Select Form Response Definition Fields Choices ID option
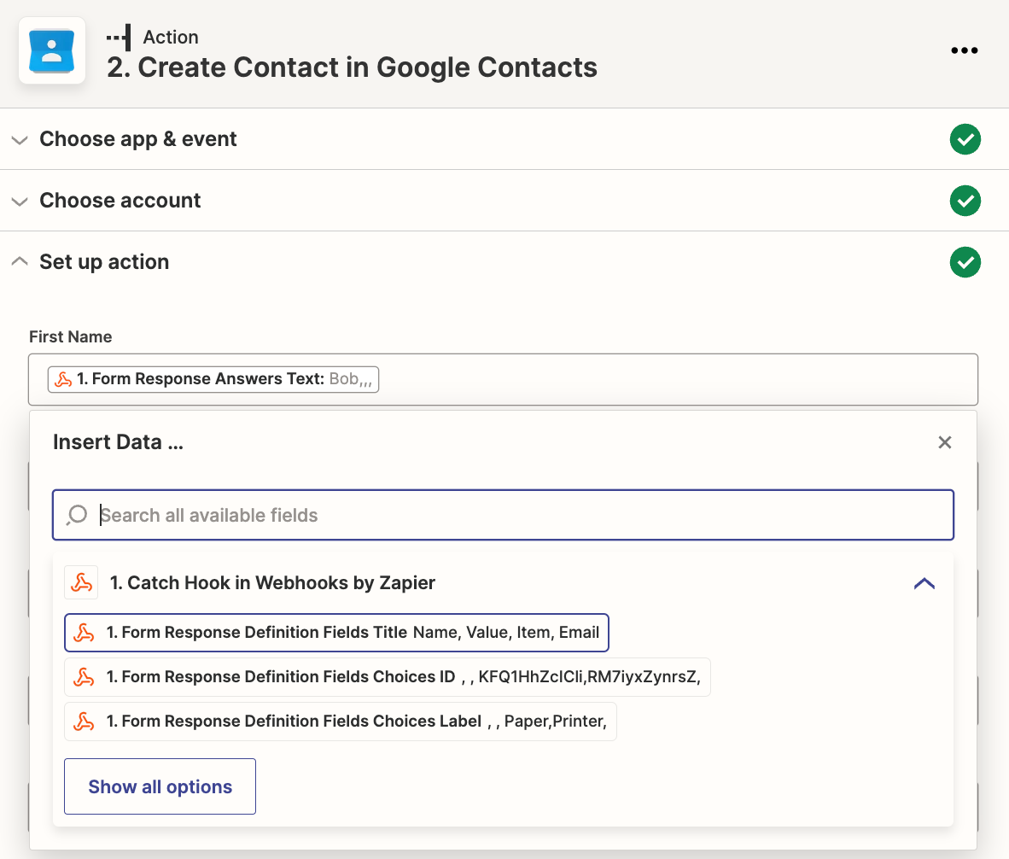 pyautogui.click(x=387, y=677)
